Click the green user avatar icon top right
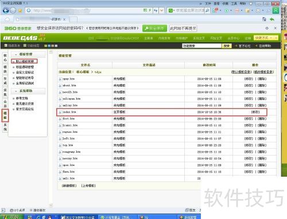This screenshot has height=219, width=287. tap(276, 10)
